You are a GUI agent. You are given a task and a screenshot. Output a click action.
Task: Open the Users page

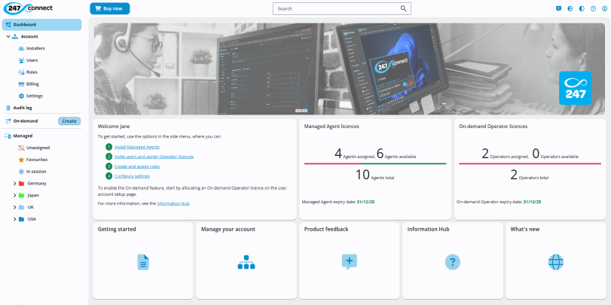click(32, 60)
